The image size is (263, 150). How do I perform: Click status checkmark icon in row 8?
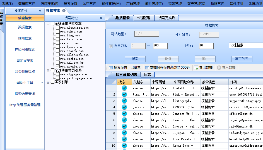124,132
